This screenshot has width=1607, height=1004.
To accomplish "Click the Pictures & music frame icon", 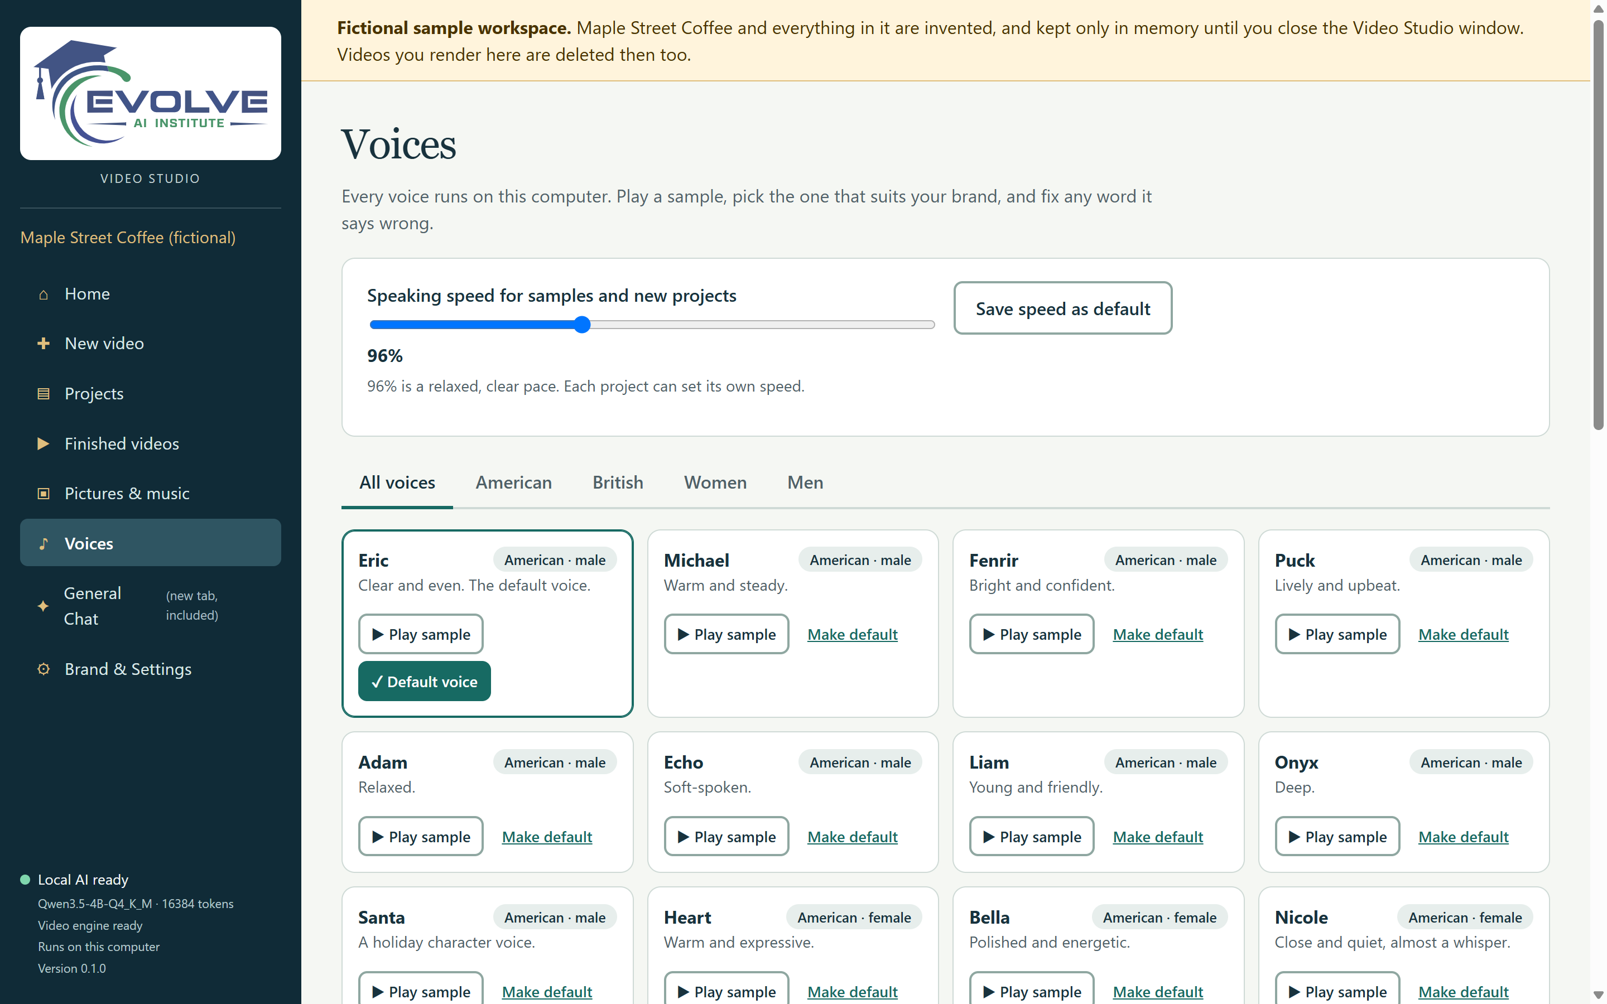I will pos(43,494).
